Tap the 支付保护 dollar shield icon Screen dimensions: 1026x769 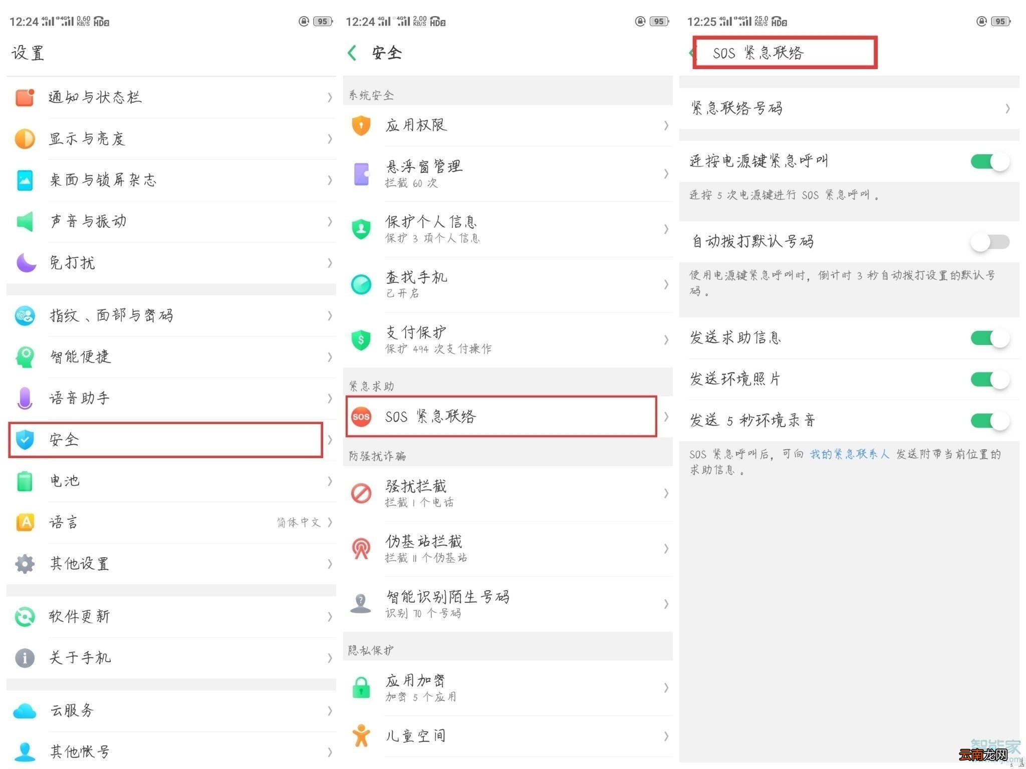(x=361, y=340)
